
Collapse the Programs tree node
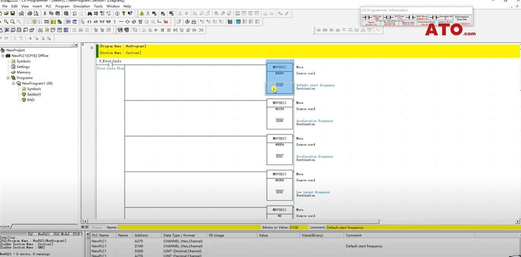click(x=9, y=78)
